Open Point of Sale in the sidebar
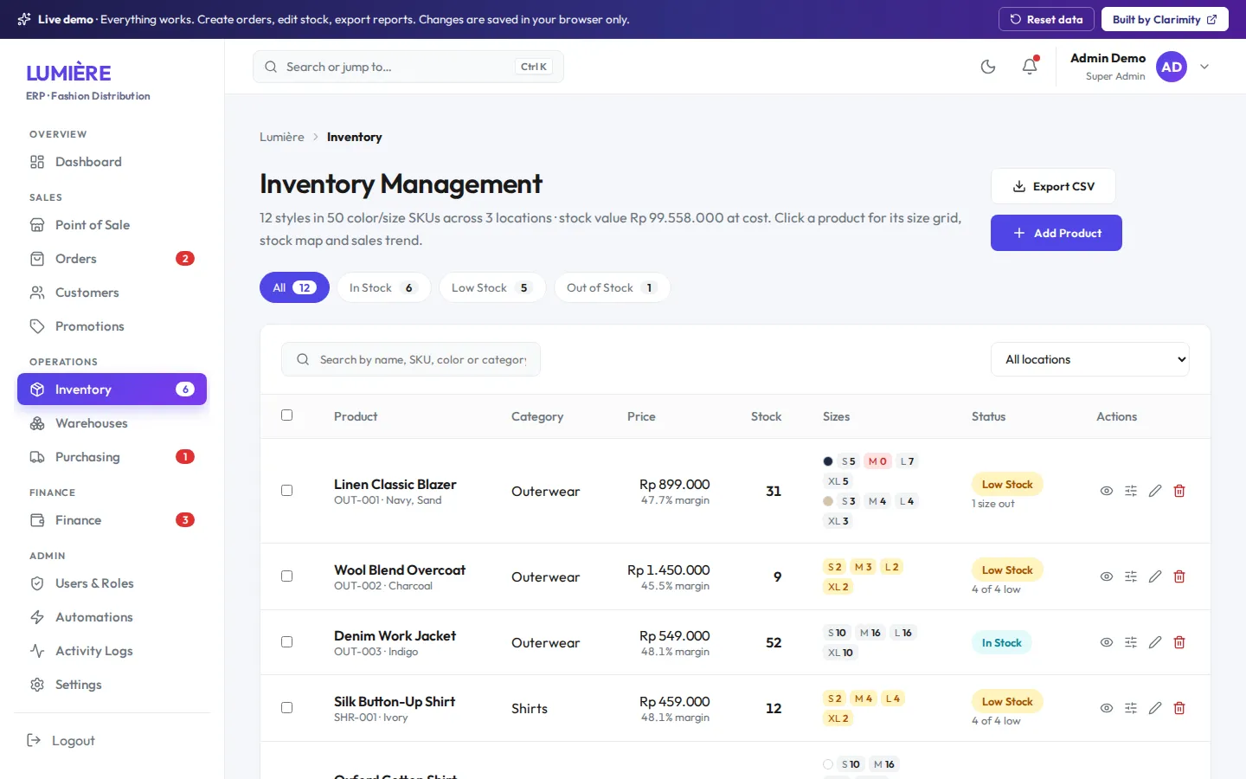Screen dimensions: 1246x779 [112, 225]
